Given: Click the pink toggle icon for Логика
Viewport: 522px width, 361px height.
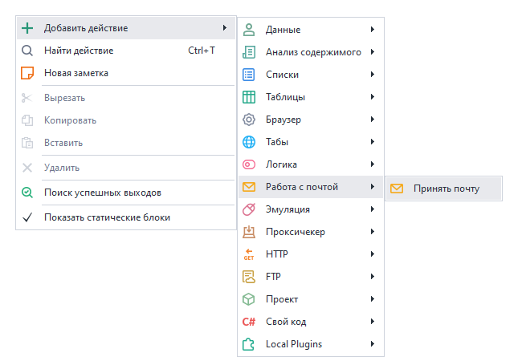Looking at the screenshot, I should [249, 164].
